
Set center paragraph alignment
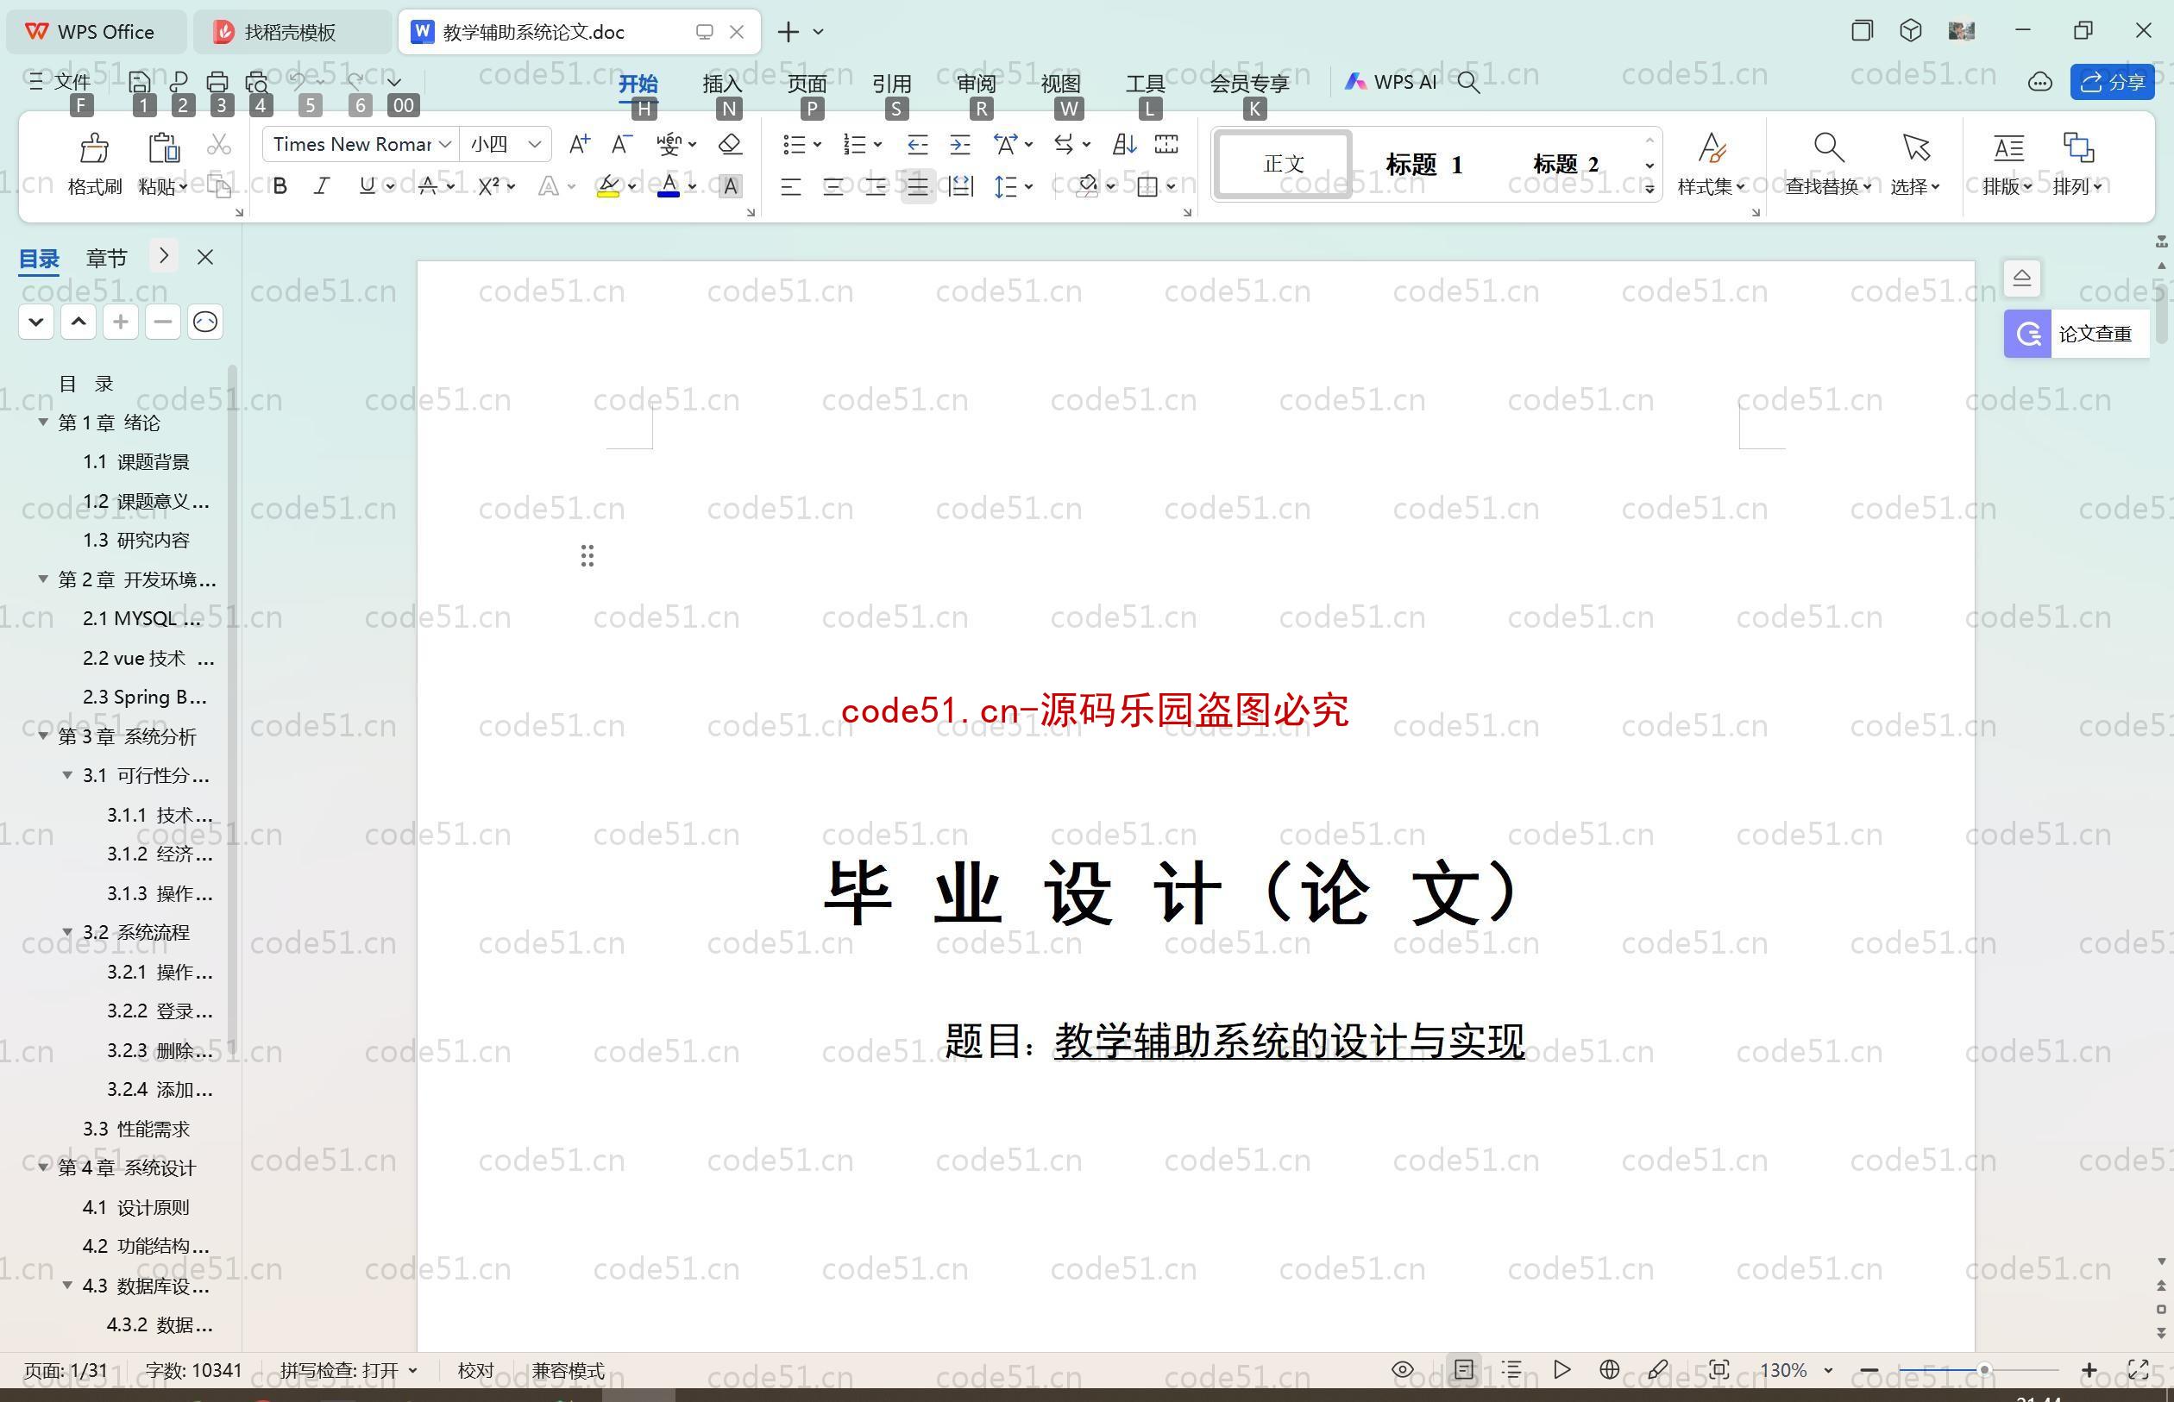click(833, 186)
